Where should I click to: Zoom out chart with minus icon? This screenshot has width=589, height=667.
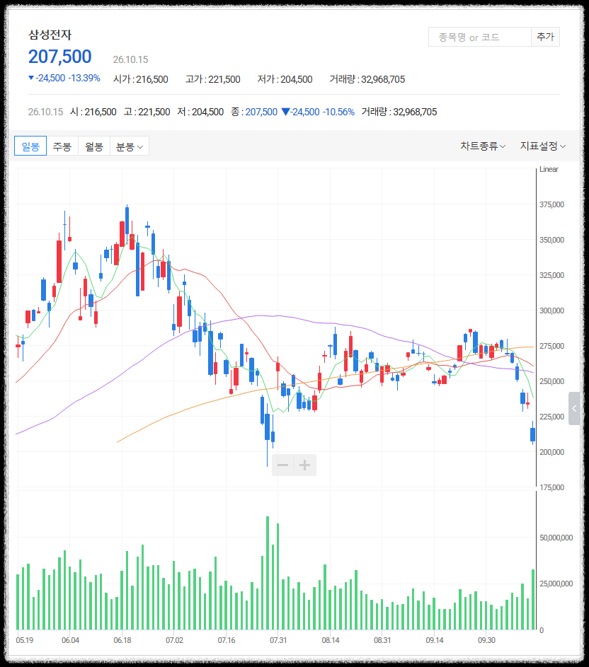[x=282, y=465]
